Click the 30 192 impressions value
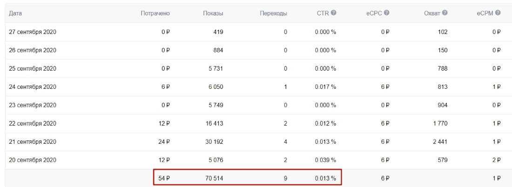Viewport: 512px width, 187px height. (214, 142)
